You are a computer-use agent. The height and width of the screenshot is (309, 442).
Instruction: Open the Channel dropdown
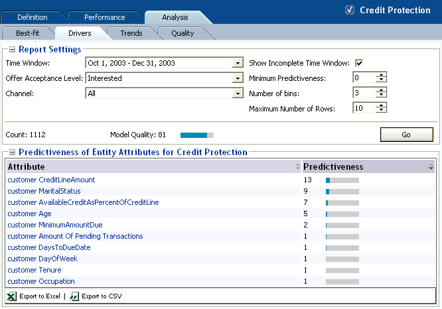pyautogui.click(x=238, y=94)
